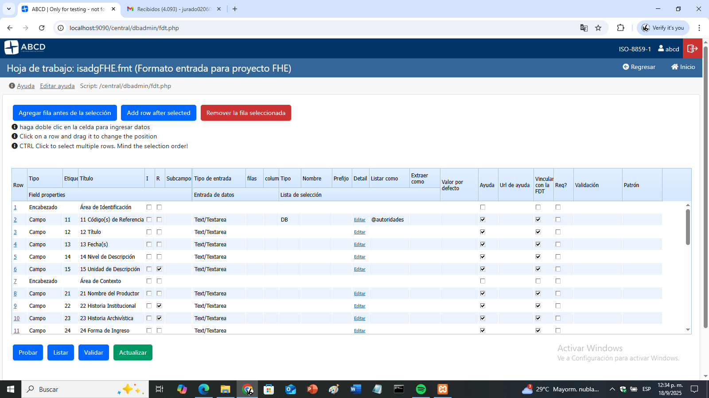
Task: Click the red logout icon in header
Action: point(692,49)
